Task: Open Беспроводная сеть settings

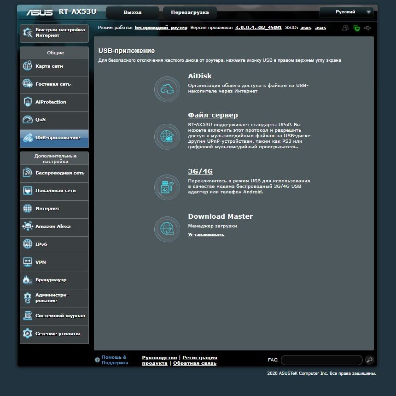Action: 54,174
